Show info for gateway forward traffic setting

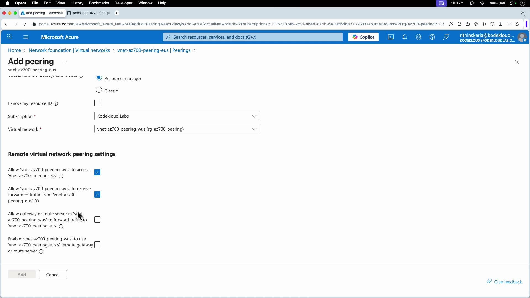[x=61, y=227]
